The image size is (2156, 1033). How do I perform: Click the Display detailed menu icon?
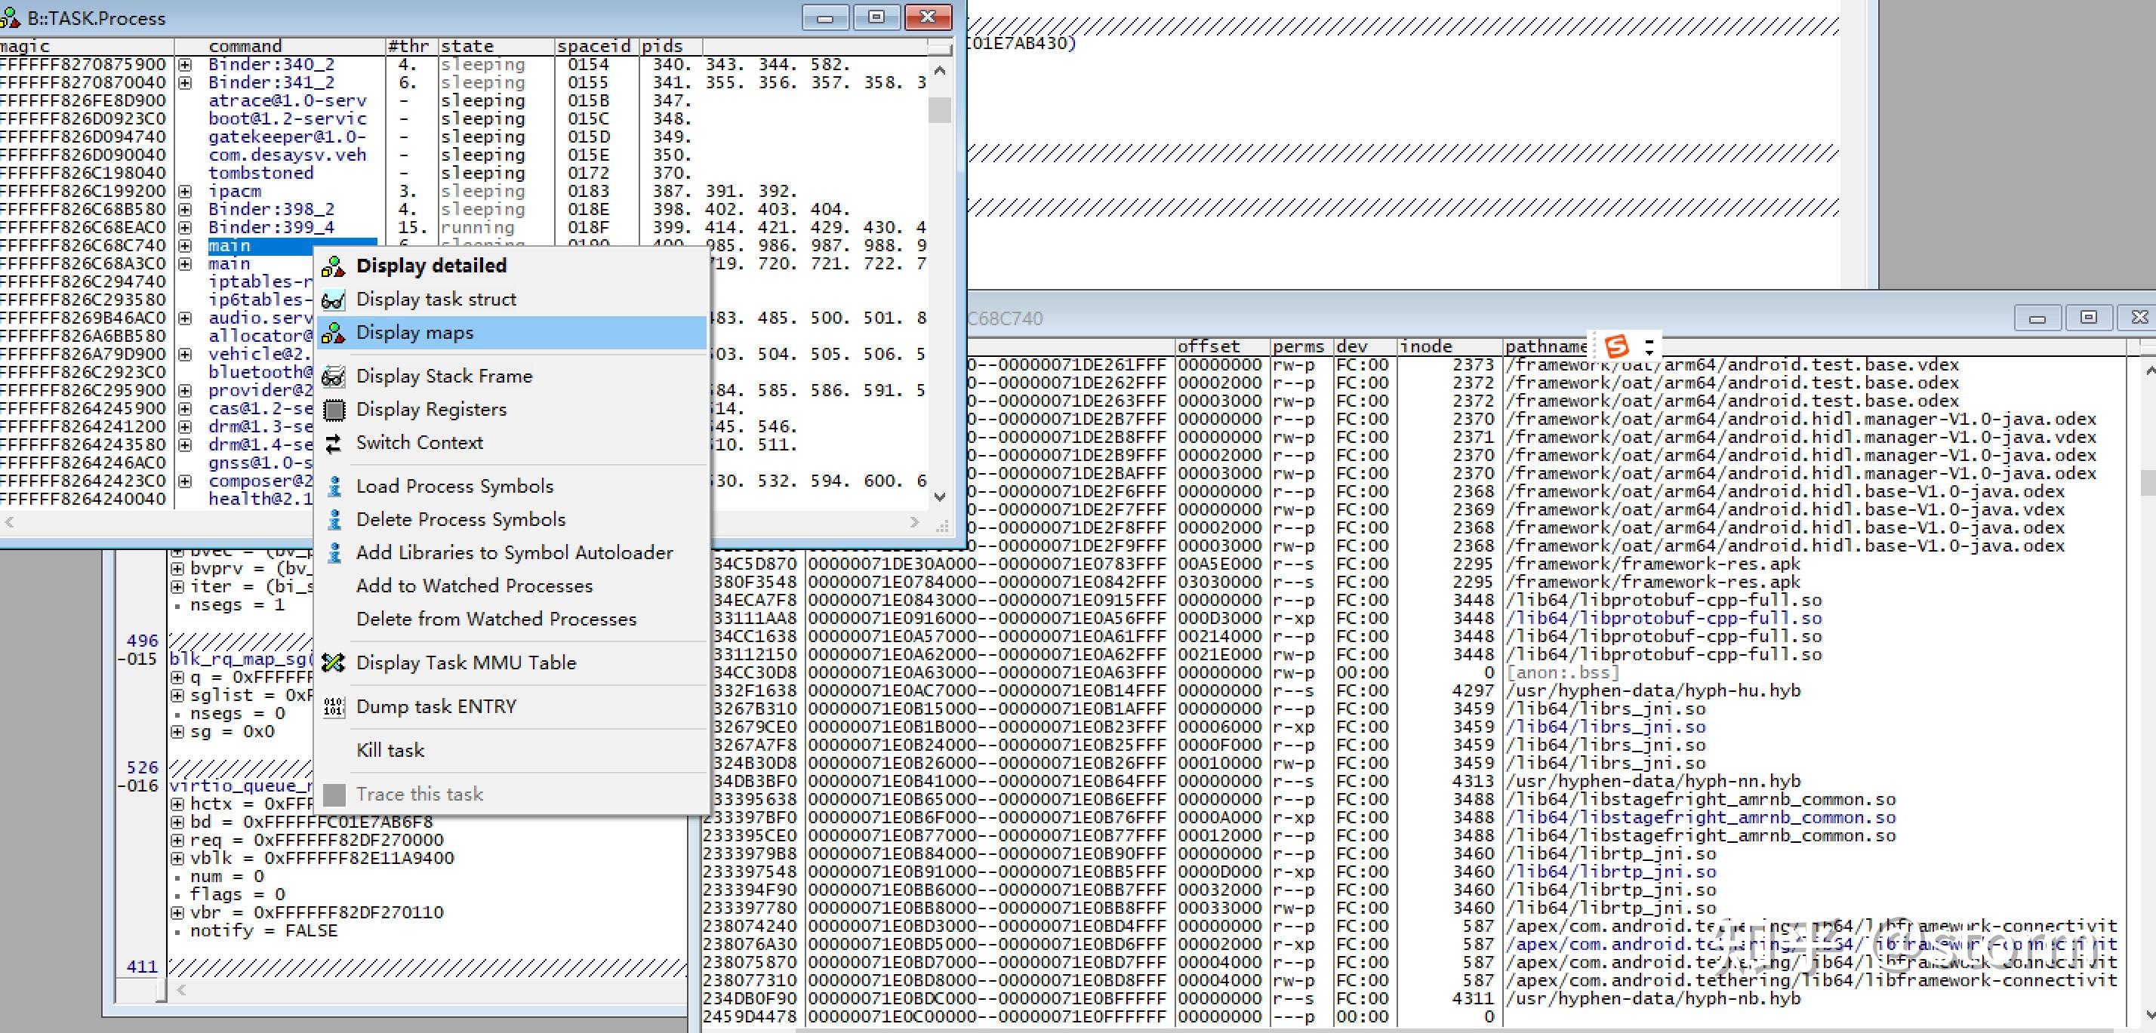click(x=333, y=266)
